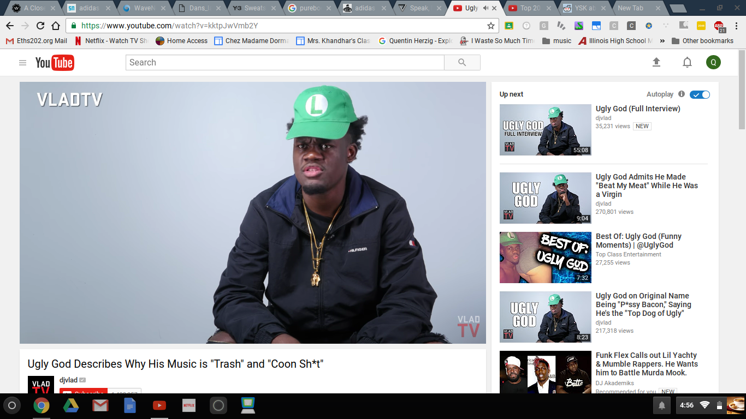The height and width of the screenshot is (419, 746).
Task: Click the Autoplay info icon
Action: click(682, 94)
